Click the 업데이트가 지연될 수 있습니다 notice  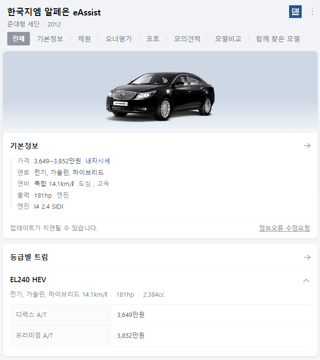54,228
